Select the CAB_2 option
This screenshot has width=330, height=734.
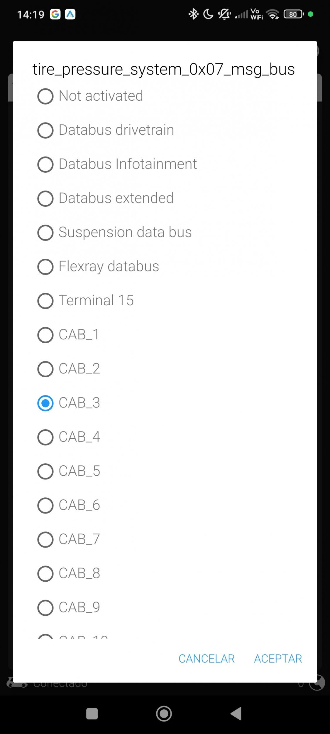point(45,369)
